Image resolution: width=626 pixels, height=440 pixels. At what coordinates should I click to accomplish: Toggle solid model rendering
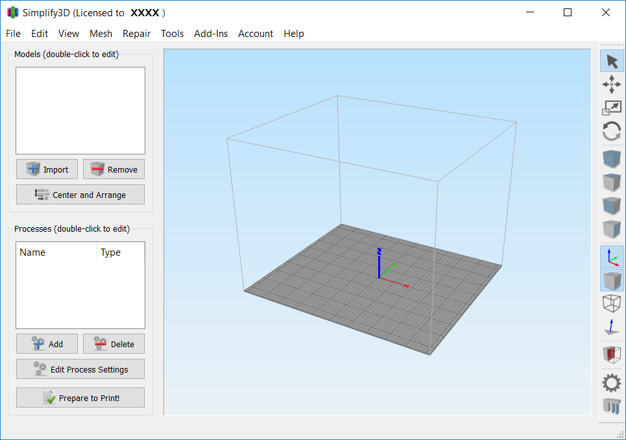click(612, 280)
